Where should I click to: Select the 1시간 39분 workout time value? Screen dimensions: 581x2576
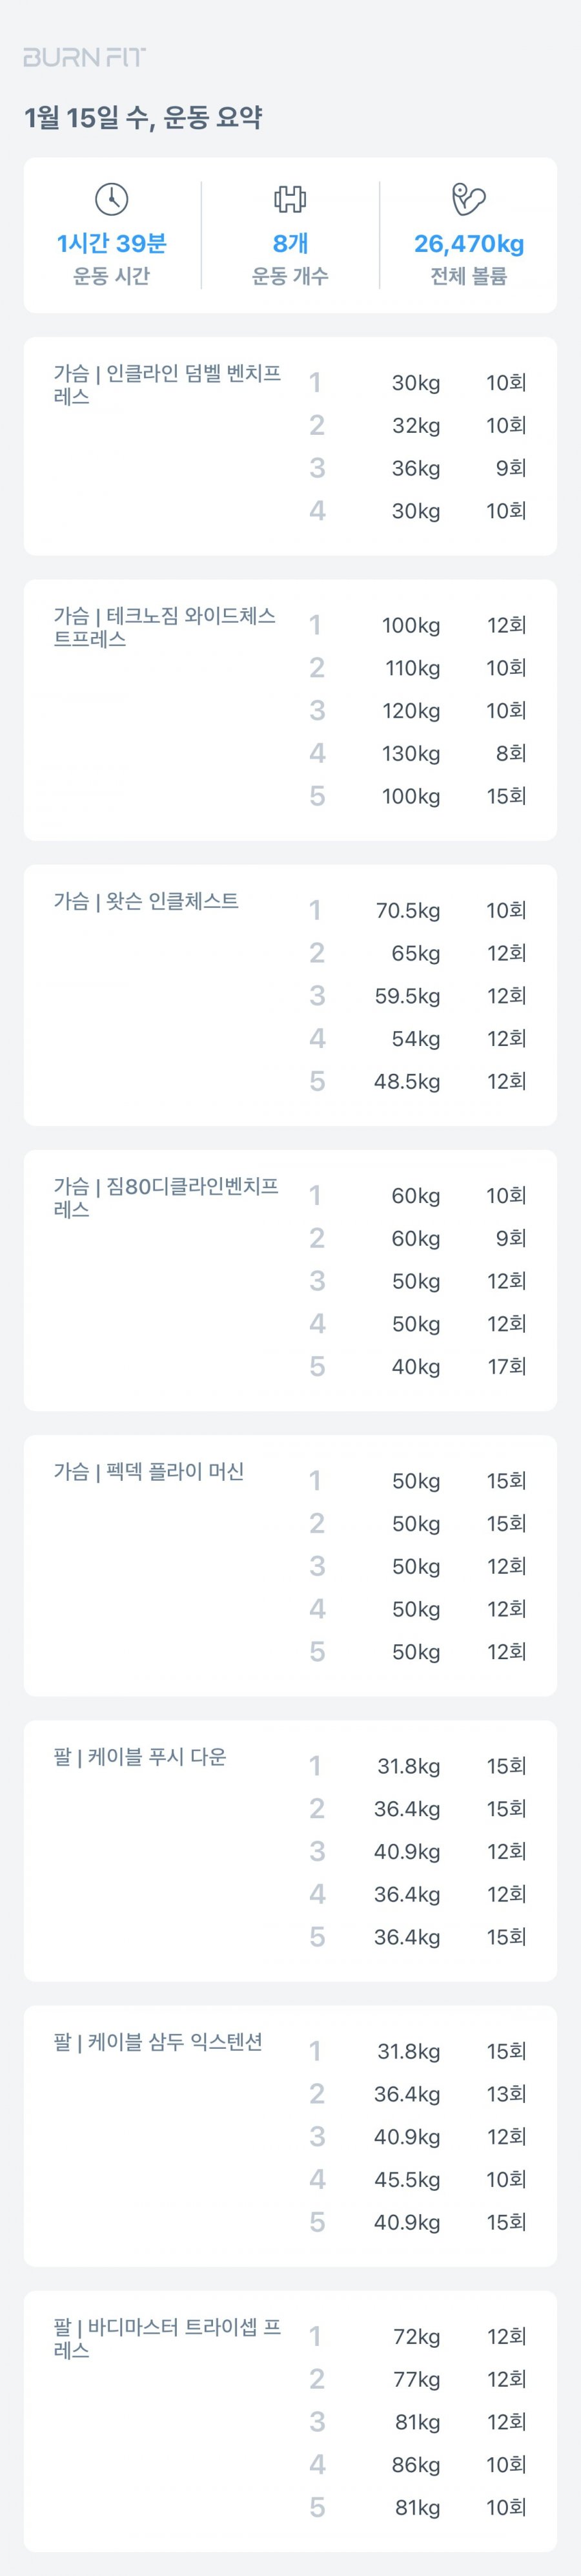pos(112,243)
